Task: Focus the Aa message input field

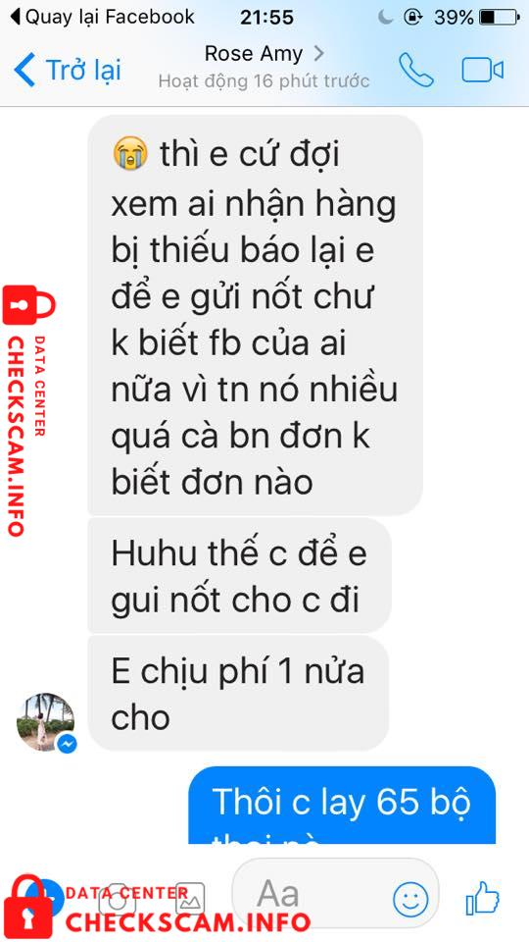Action: coord(335,893)
